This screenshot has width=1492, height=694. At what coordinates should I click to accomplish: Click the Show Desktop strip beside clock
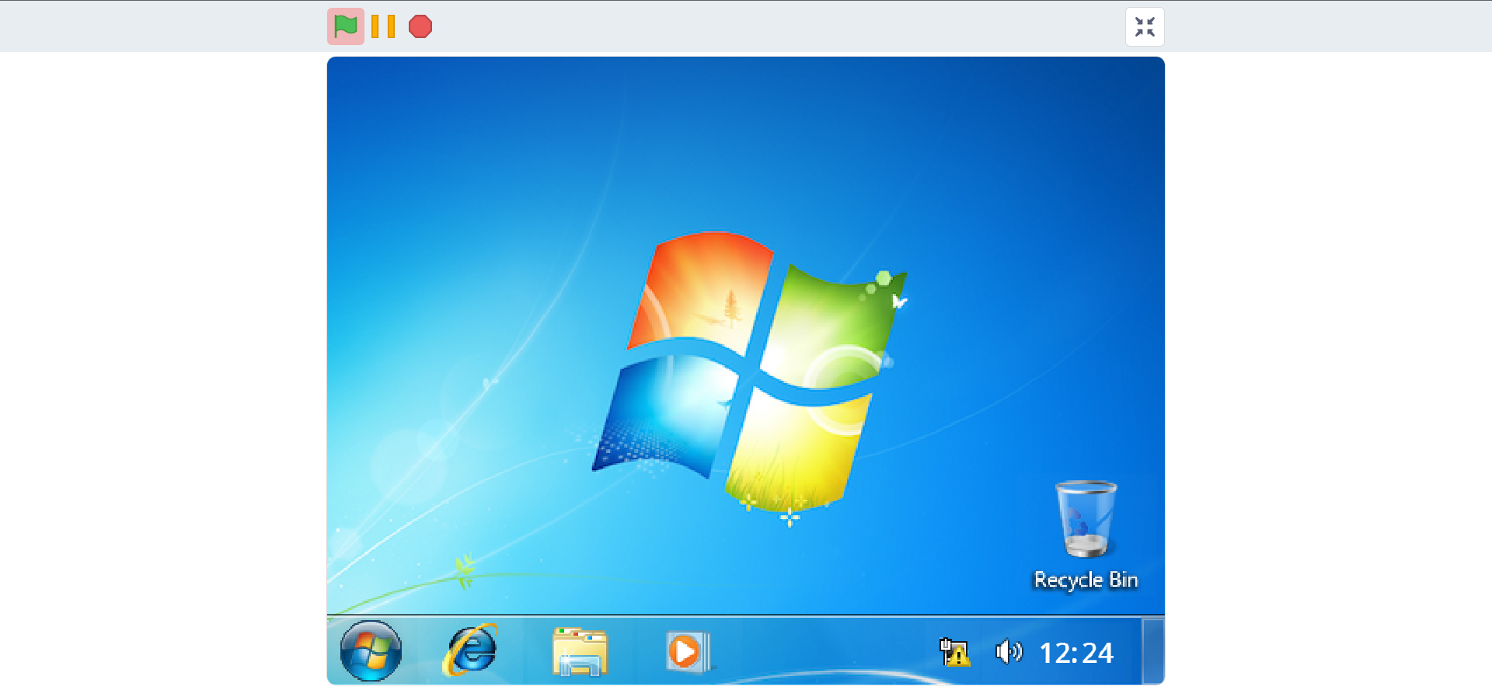coord(1153,651)
